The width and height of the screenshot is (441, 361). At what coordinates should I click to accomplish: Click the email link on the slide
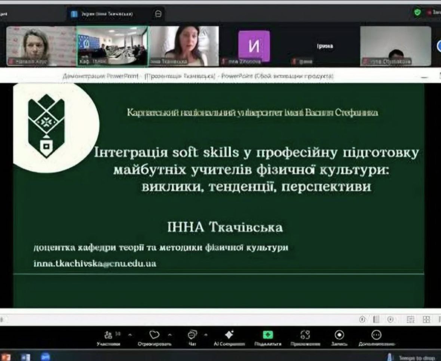coord(95,263)
